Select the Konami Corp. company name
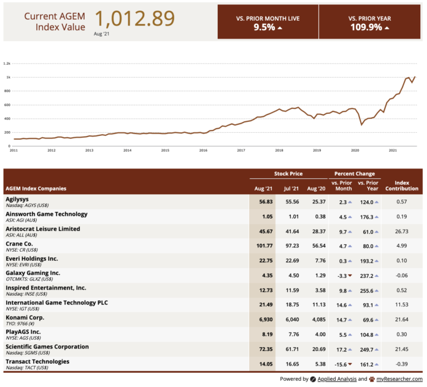The image size is (427, 387). (25, 317)
